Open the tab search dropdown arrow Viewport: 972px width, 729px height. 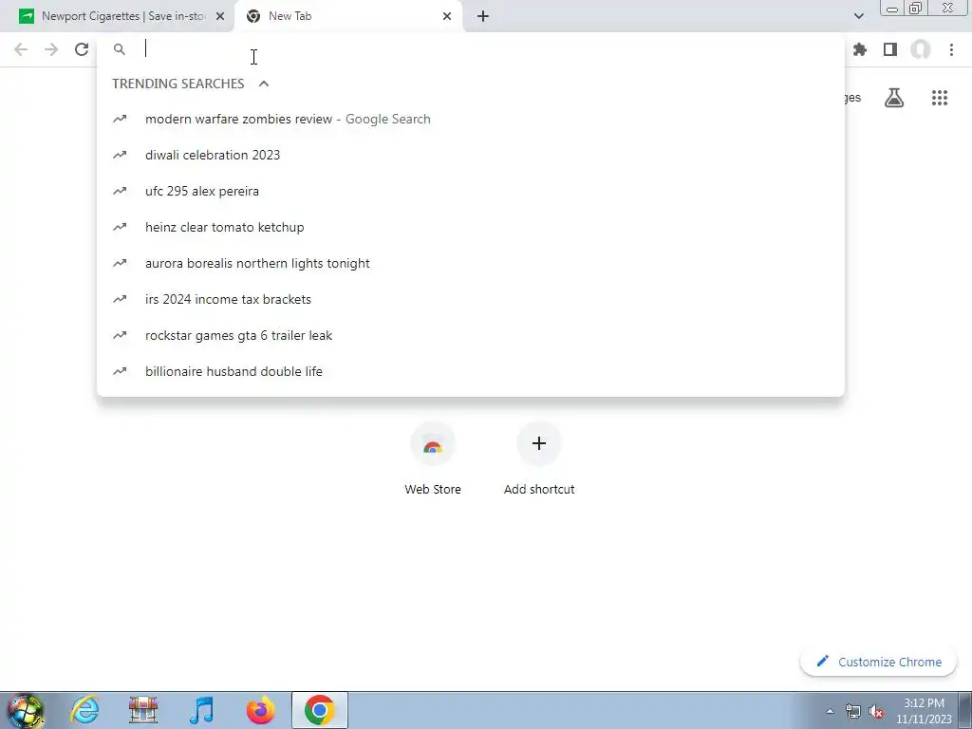pos(858,16)
